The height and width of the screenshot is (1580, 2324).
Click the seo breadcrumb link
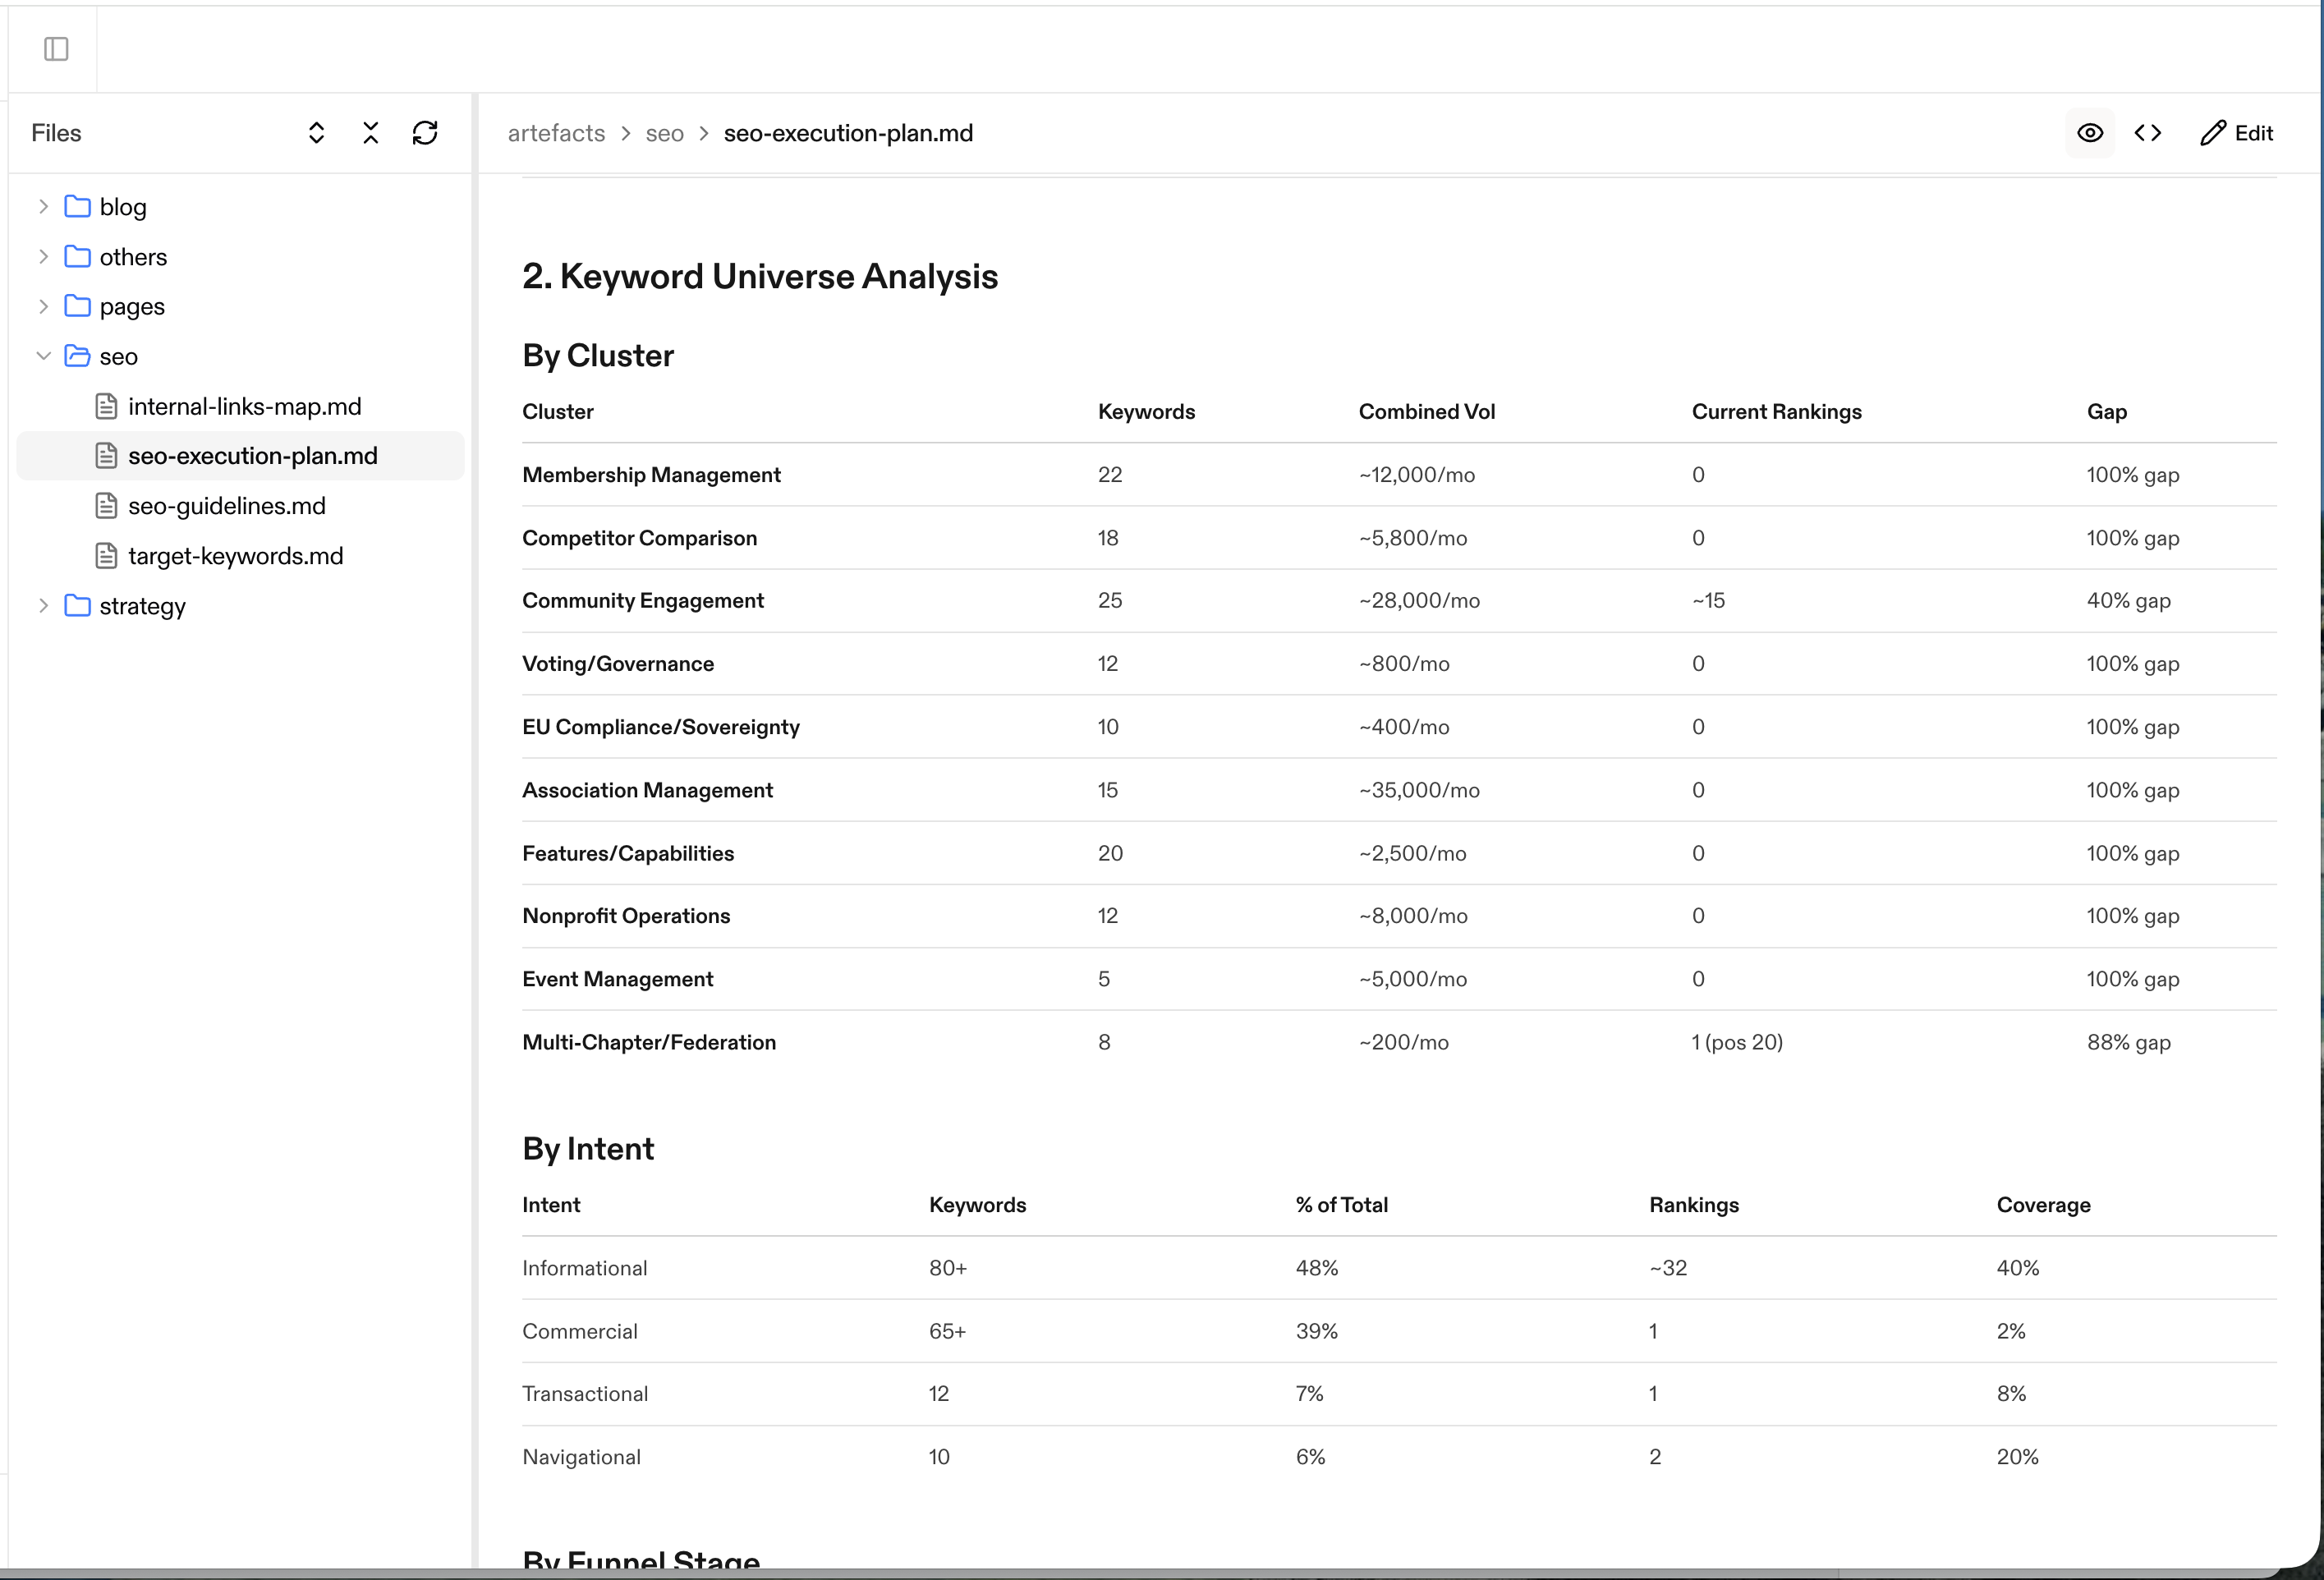[x=664, y=133]
